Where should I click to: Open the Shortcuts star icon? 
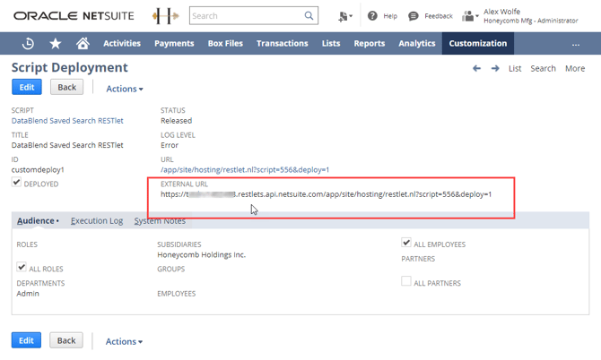pyautogui.click(x=56, y=44)
